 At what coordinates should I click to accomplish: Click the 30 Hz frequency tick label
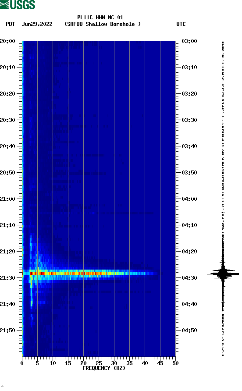[x=114, y=363]
